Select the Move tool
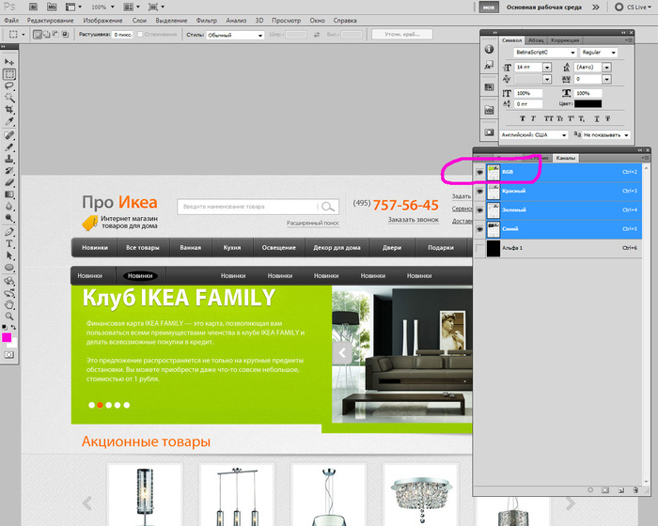The image size is (658, 526). click(x=9, y=62)
